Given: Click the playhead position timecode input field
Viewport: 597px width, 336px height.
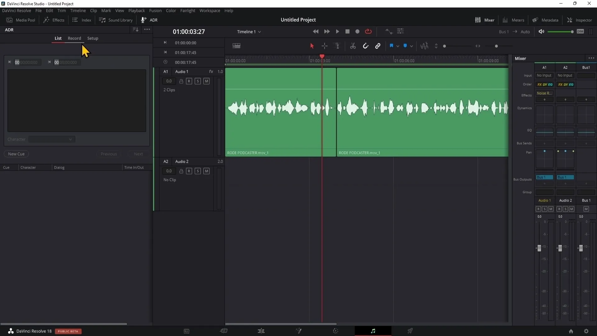Looking at the screenshot, I should click(189, 32).
